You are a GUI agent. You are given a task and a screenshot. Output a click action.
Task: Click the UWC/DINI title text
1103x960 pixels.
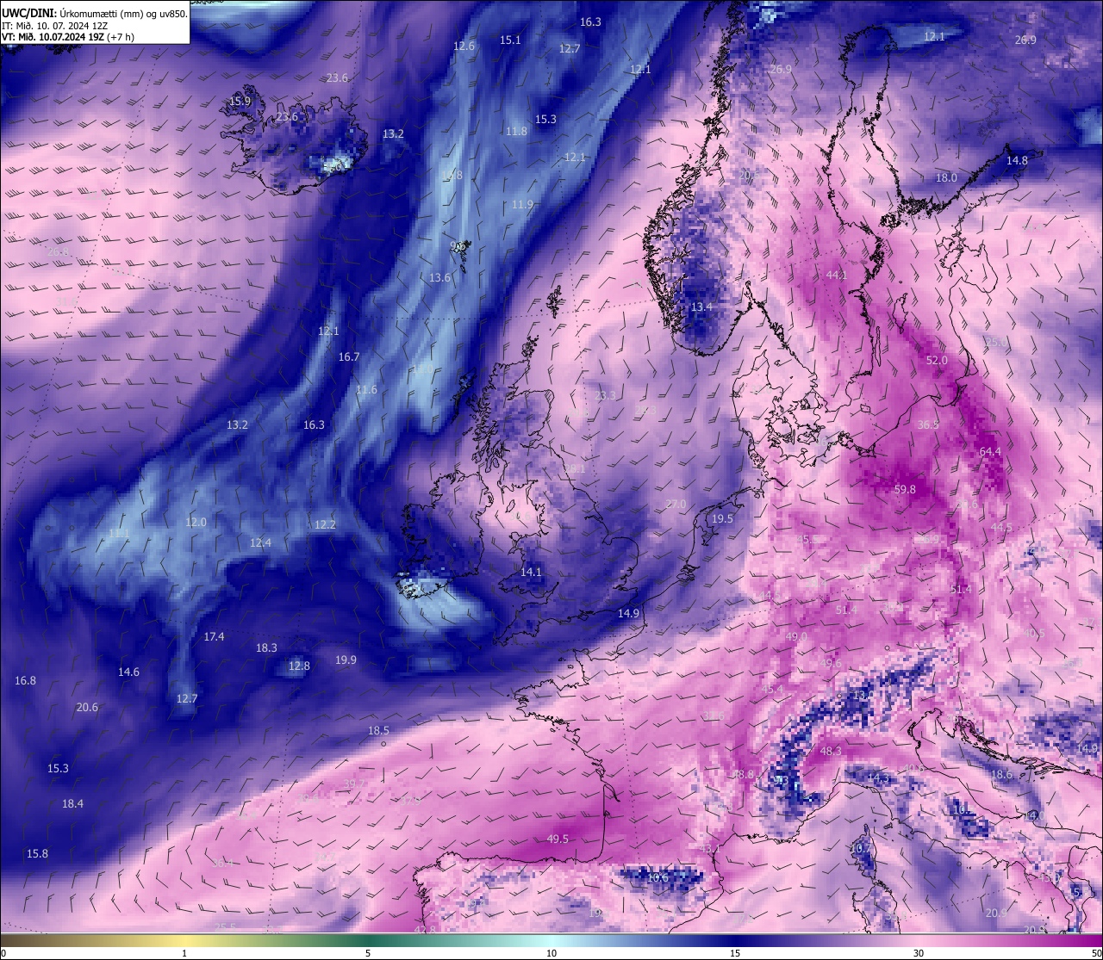click(x=95, y=14)
